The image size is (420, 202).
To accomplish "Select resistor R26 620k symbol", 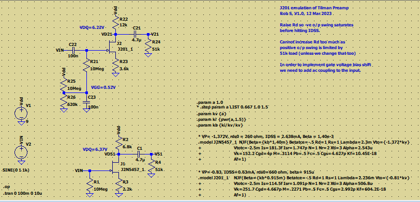I will (x=64, y=100).
